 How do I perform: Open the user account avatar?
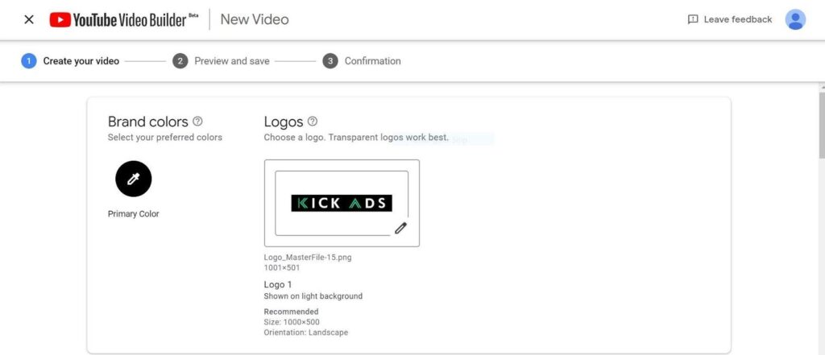795,19
